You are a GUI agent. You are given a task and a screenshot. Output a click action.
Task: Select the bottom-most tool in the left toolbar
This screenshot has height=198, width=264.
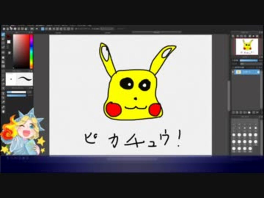point(3,112)
